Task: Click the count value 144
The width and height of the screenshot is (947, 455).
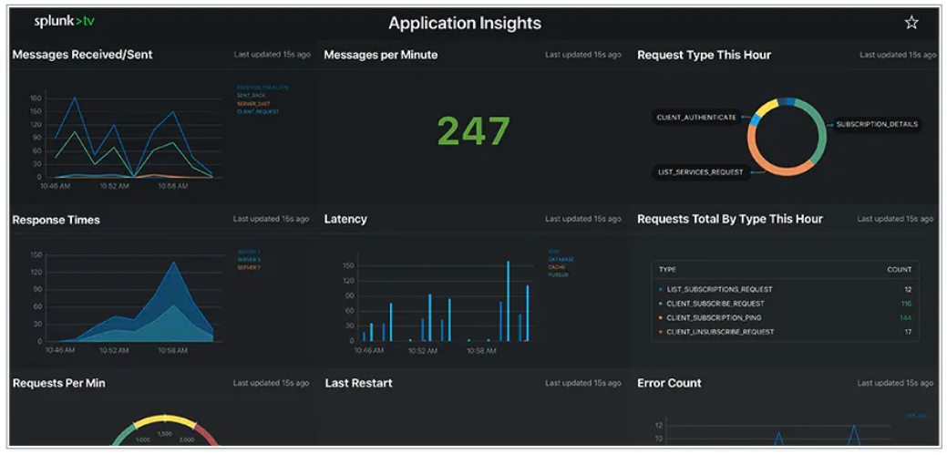Action: [906, 318]
